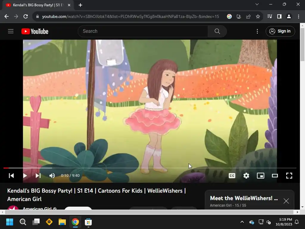
Task: Skip to next video in playlist
Action: click(38, 176)
